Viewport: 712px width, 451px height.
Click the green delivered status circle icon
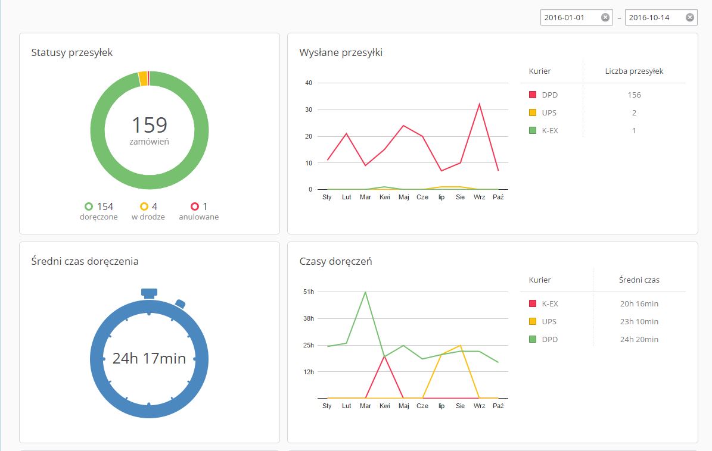pyautogui.click(x=89, y=206)
